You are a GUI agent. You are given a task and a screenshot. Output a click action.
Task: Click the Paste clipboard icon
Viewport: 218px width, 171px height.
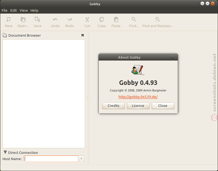point(116,20)
